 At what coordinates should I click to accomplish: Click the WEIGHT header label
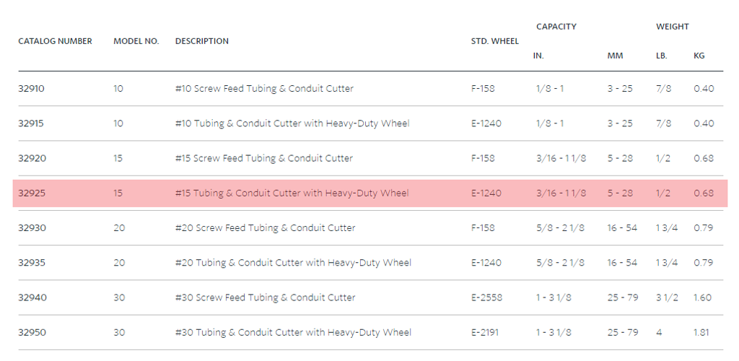pos(673,27)
